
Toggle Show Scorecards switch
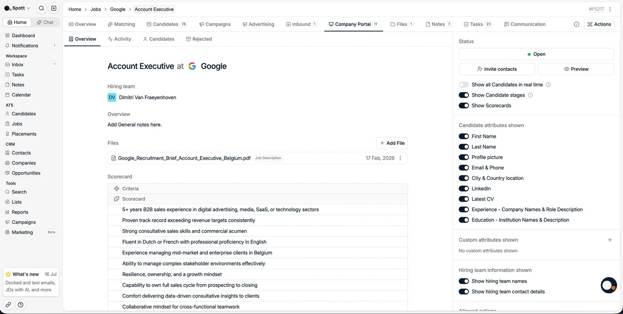click(x=464, y=106)
